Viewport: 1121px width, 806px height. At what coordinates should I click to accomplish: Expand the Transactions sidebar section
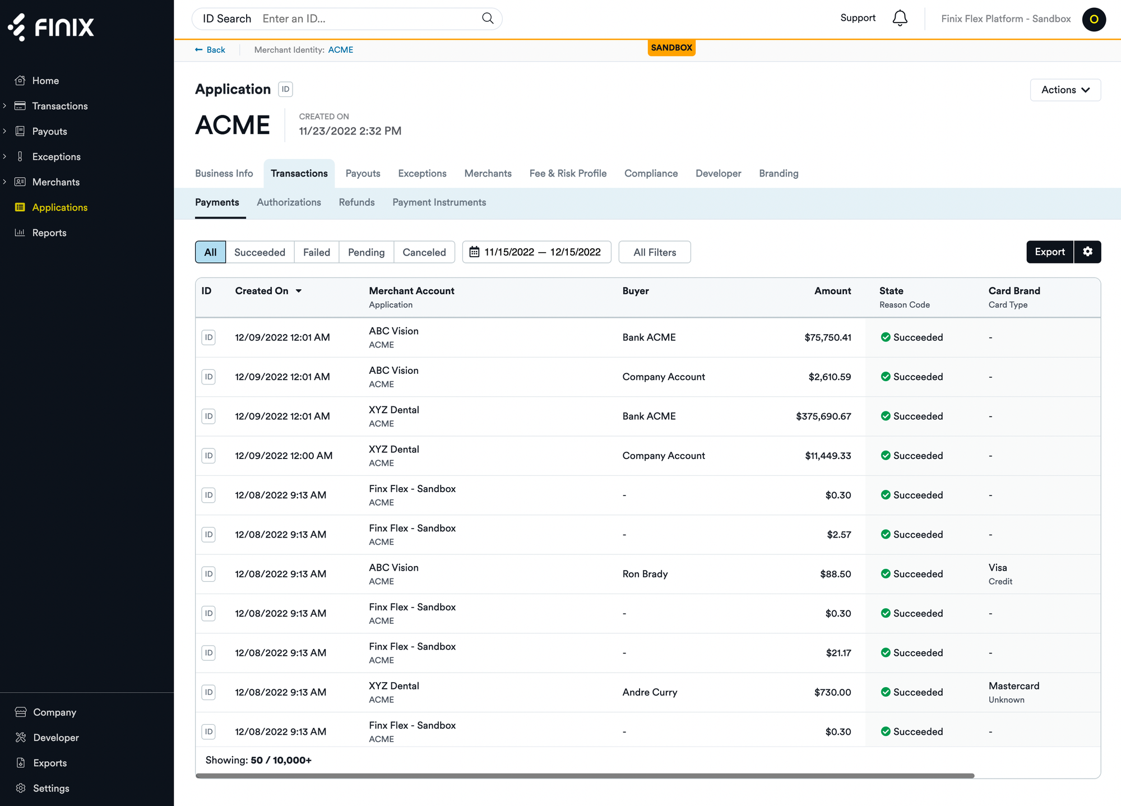tap(4, 106)
